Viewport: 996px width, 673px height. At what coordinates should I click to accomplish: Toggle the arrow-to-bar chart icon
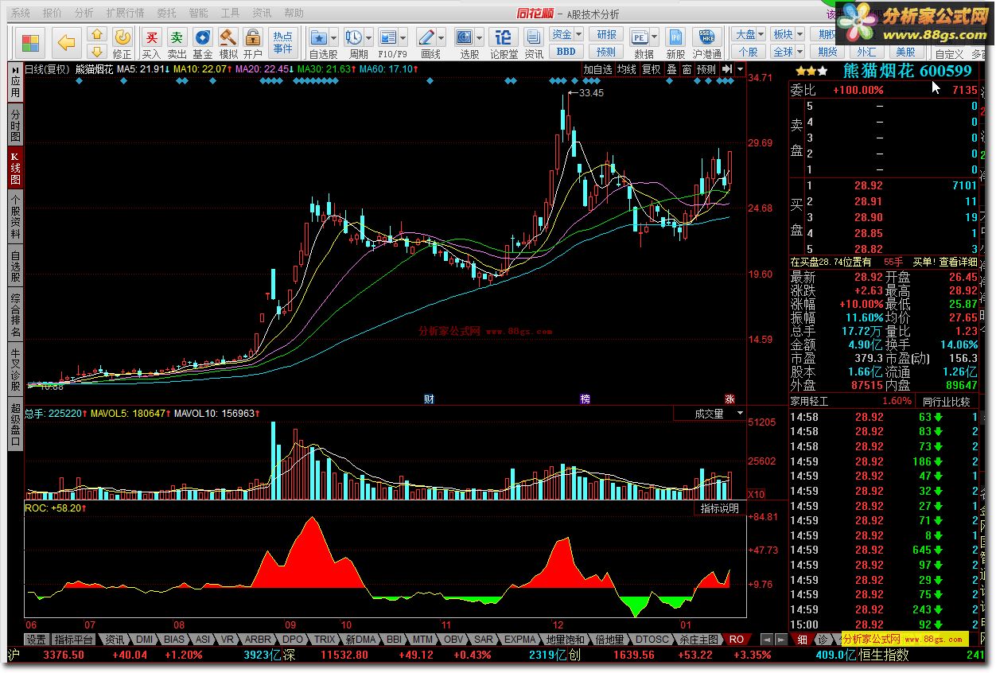pyautogui.click(x=726, y=70)
